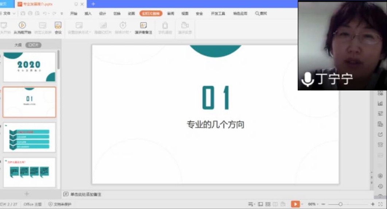This screenshot has height=209, width=387.
Task: Start slideshow with orange play button in status bar
Action: (295, 204)
